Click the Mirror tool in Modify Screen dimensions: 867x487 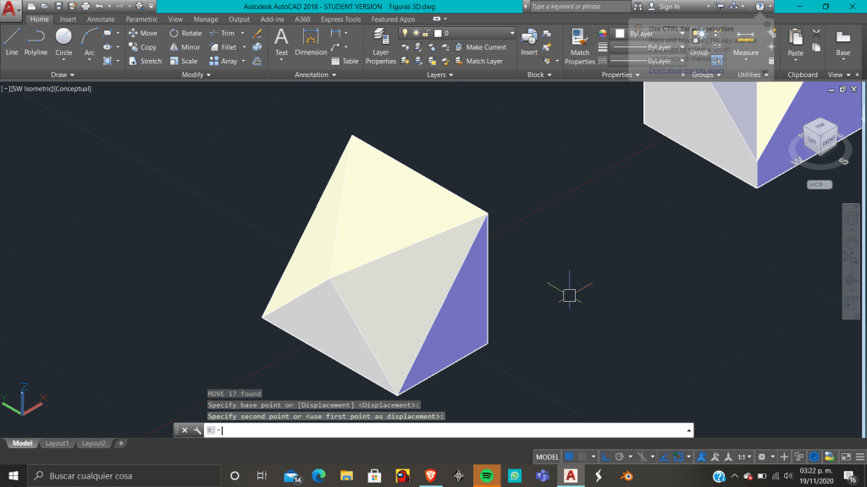[x=185, y=47]
